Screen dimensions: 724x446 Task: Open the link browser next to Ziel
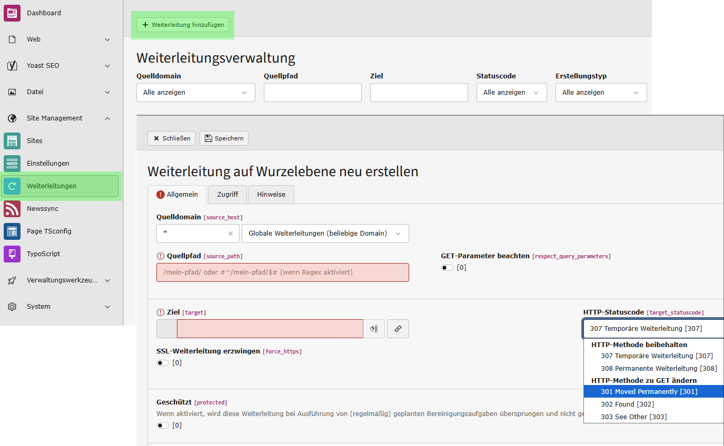(x=398, y=328)
